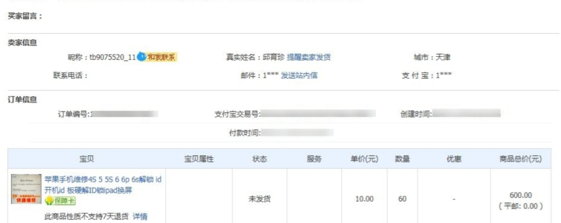561x223 pixels.
Task: Click the blurred 支付宝交易号 value
Action: 318,115
